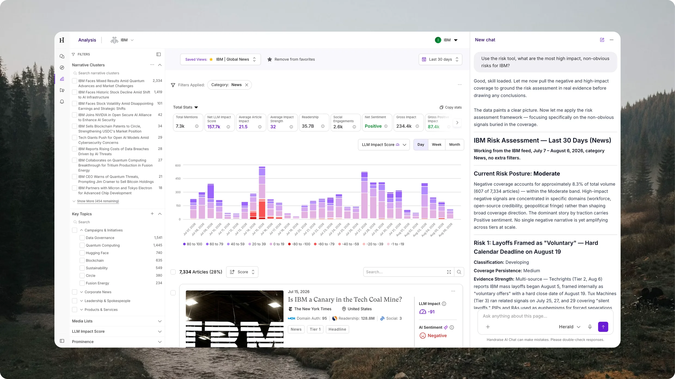Click Remove from favorites
Image resolution: width=675 pixels, height=379 pixels.
click(291, 59)
